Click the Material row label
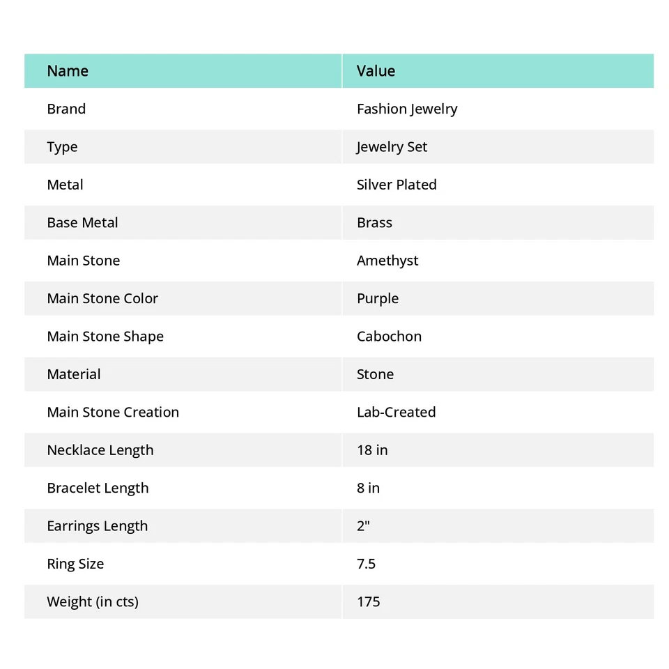The image size is (669, 669). [x=74, y=374]
